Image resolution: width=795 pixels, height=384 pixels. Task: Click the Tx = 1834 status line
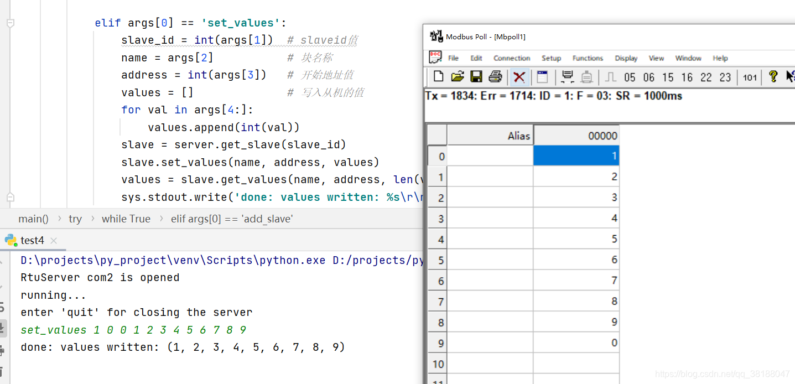point(554,96)
